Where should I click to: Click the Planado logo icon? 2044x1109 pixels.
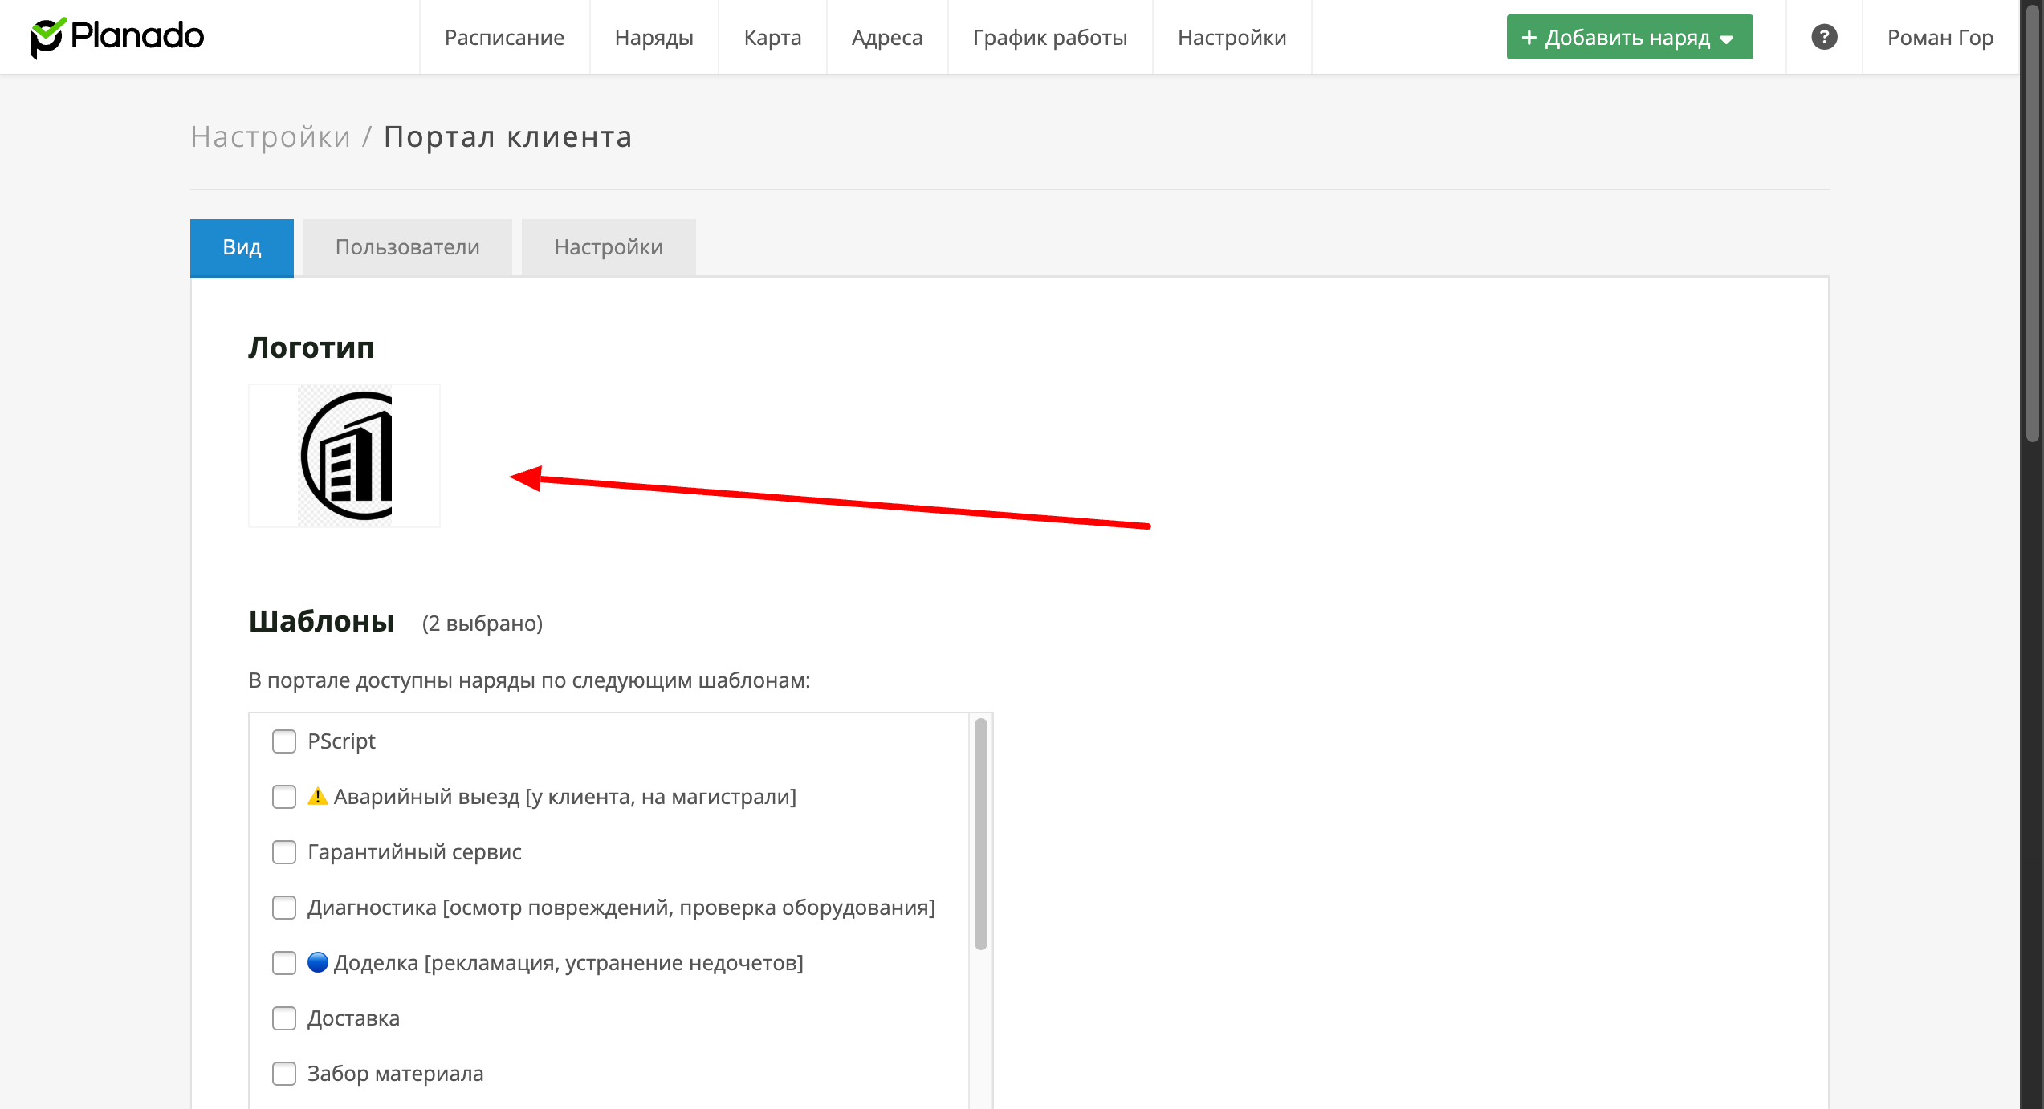[47, 37]
